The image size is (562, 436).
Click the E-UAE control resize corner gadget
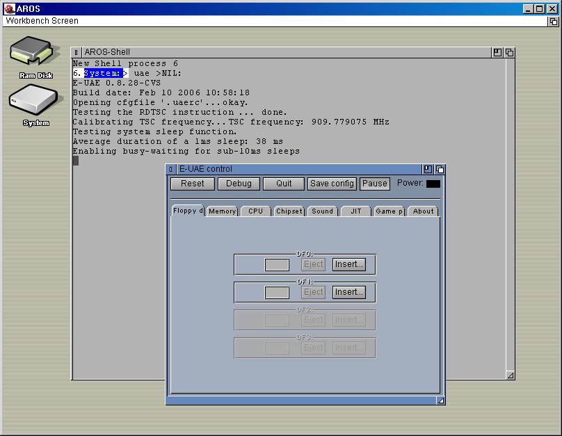click(441, 401)
